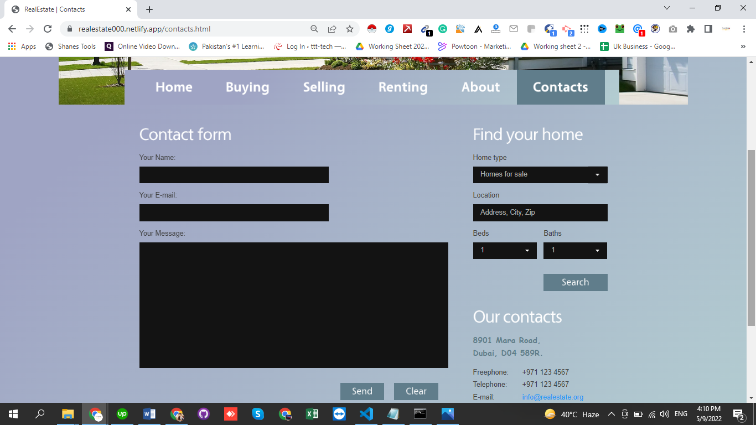The image size is (756, 425).
Task: Open the Beds number dropdown
Action: (504, 250)
